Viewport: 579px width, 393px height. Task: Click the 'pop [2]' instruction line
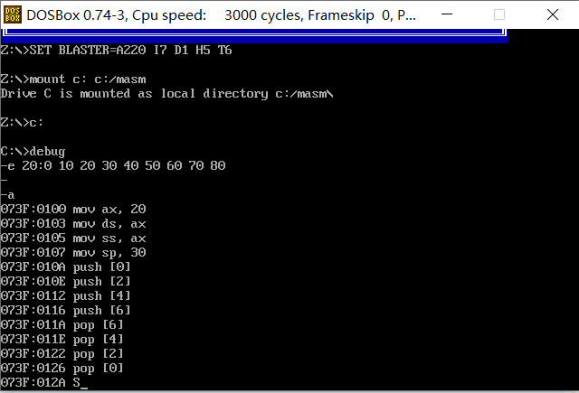[x=62, y=353]
